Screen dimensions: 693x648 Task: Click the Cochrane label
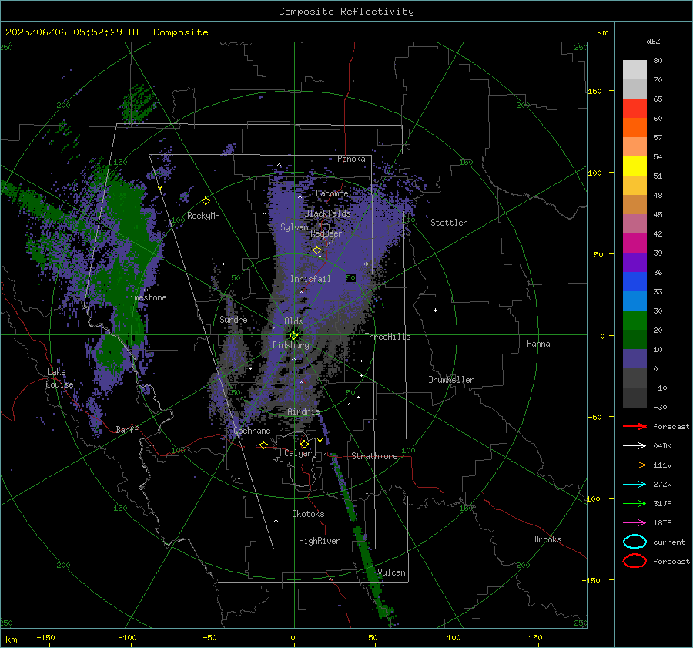tap(252, 431)
